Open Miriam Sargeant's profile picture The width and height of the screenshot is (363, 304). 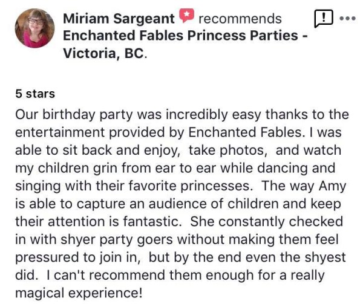point(36,28)
